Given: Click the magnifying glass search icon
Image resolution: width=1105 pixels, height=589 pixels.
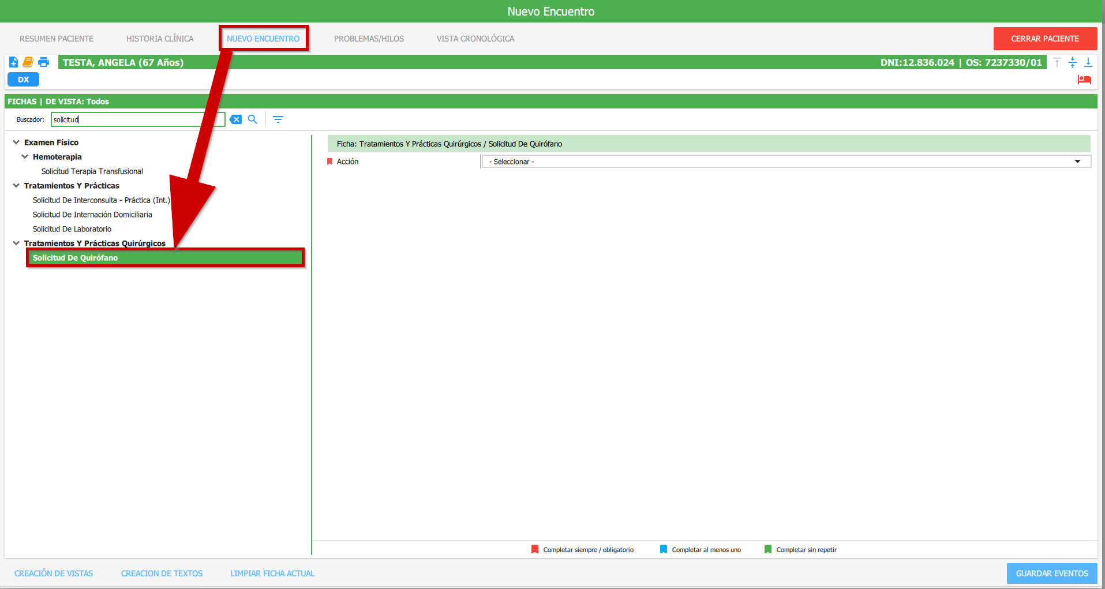Looking at the screenshot, I should point(252,119).
